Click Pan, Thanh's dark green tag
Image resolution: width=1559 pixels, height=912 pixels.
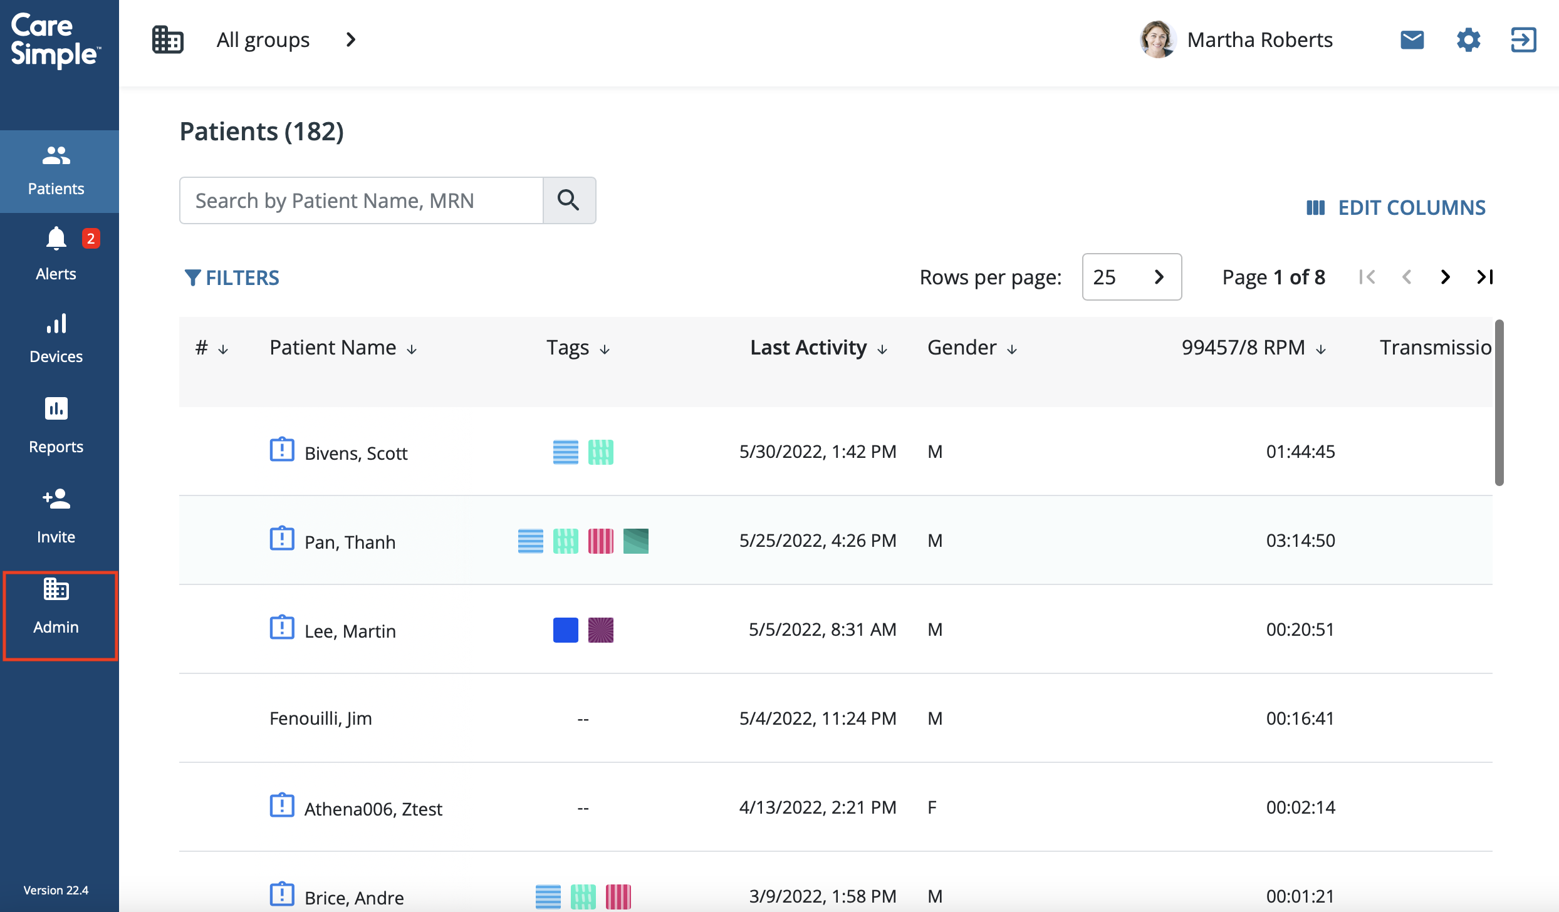tap(635, 541)
